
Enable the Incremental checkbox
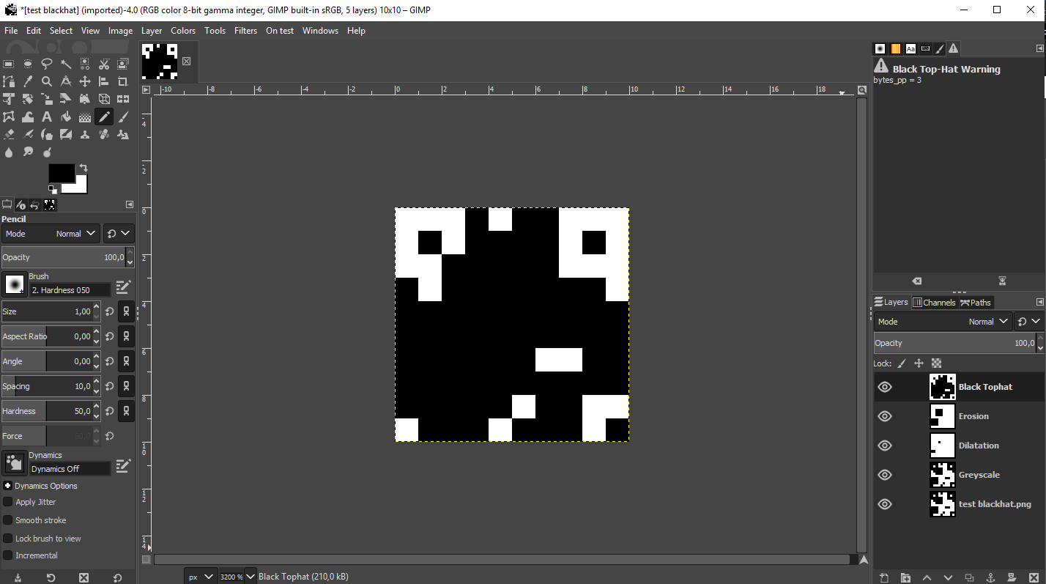pyautogui.click(x=8, y=555)
